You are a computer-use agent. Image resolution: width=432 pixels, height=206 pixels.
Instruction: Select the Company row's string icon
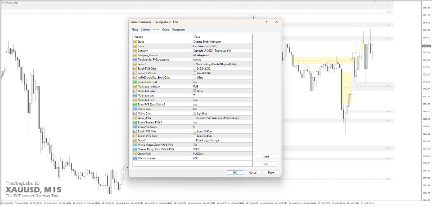tap(135, 51)
